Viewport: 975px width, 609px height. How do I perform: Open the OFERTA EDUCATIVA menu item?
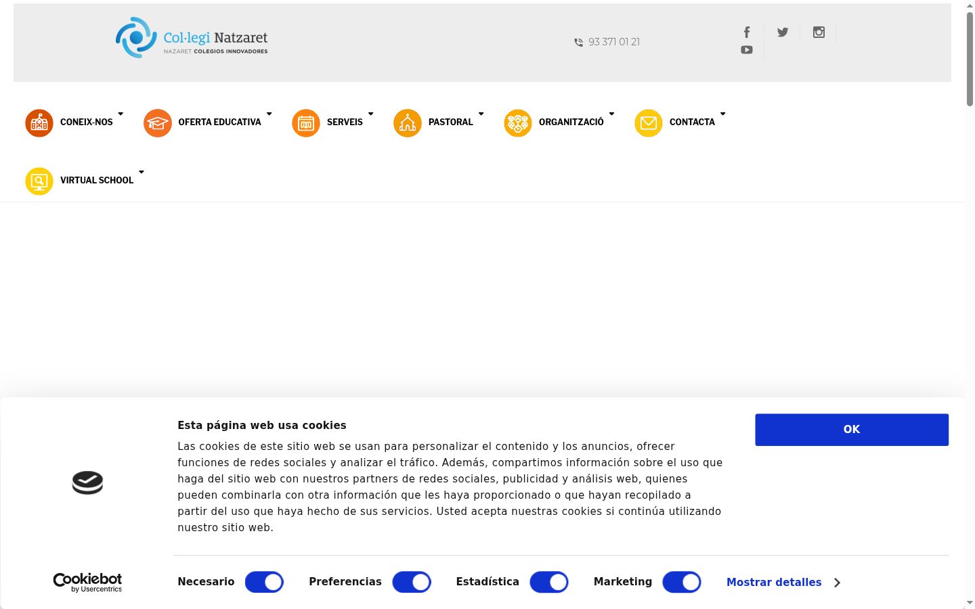[219, 122]
